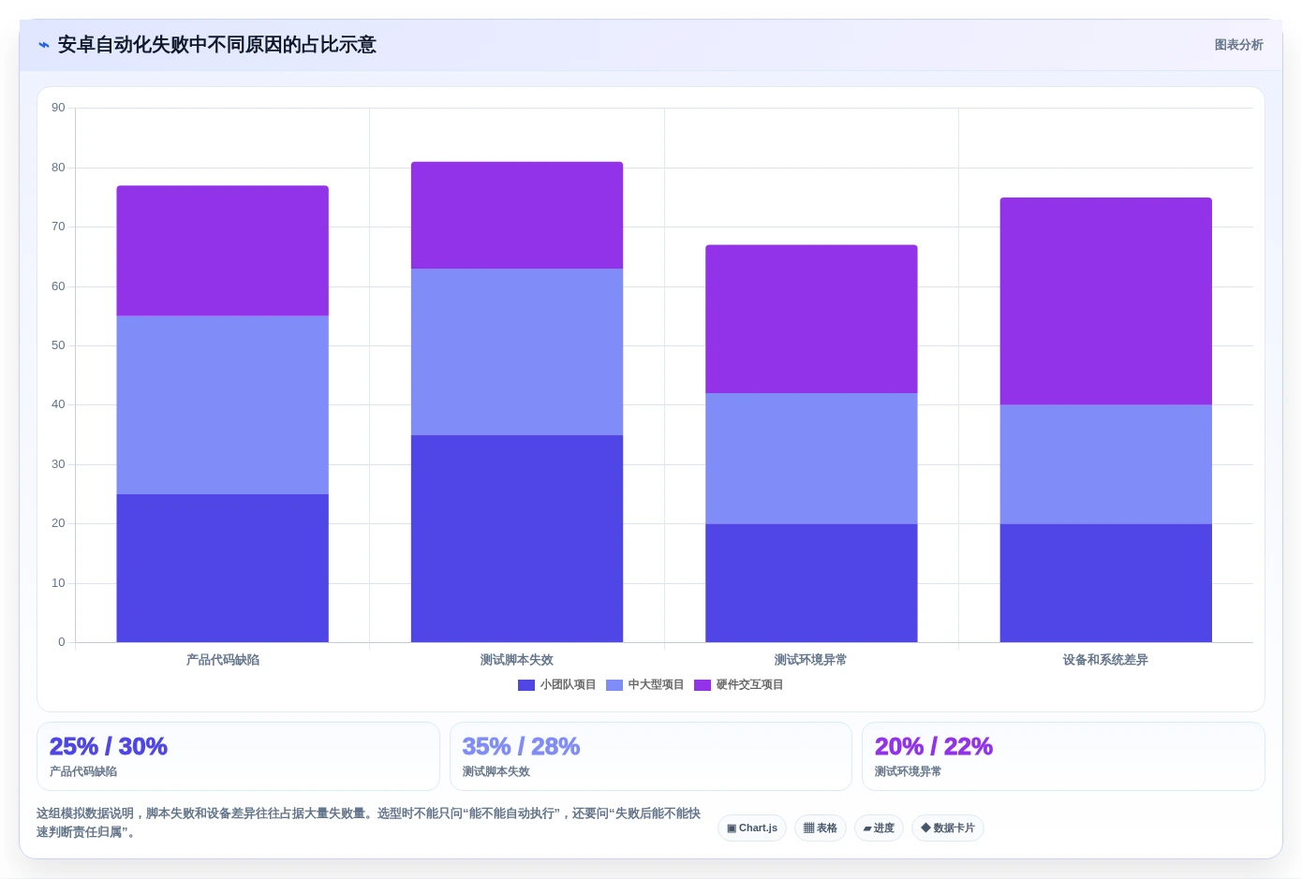Click the purple segment of 设备和系统差异 bar
The width and height of the screenshot is (1302, 879).
[1106, 301]
